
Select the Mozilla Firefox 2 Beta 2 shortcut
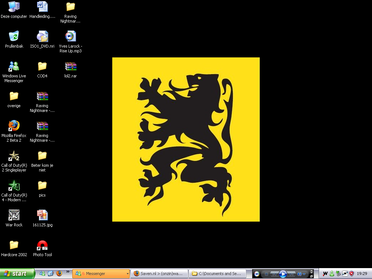[14, 132]
